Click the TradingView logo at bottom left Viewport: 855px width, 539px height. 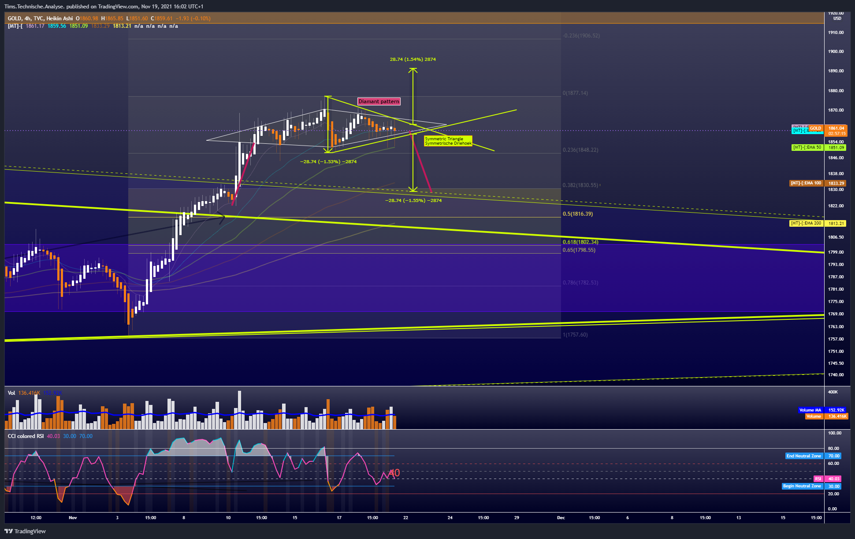click(25, 531)
